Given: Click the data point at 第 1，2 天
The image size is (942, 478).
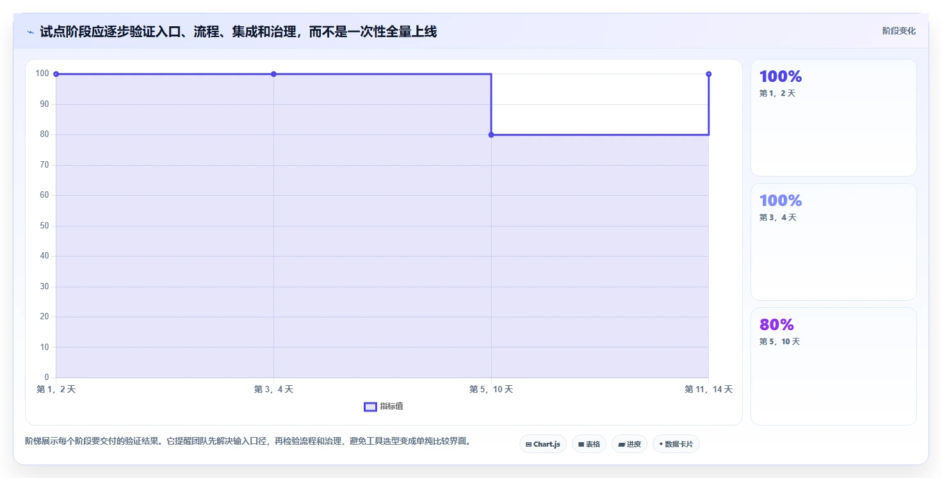Looking at the screenshot, I should [56, 74].
